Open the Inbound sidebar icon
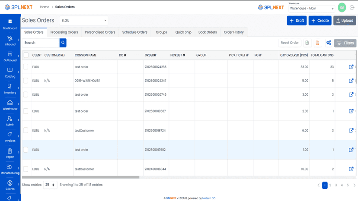 (x=10, y=38)
